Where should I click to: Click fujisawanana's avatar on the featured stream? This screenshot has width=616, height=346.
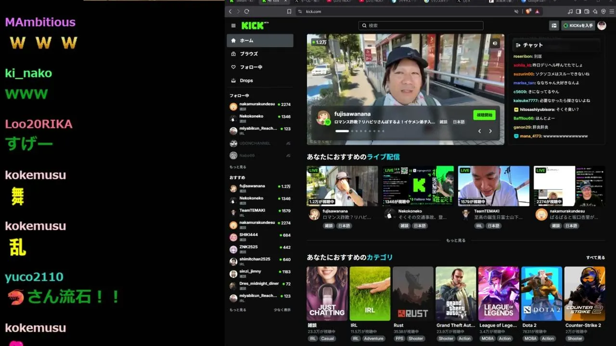(323, 118)
